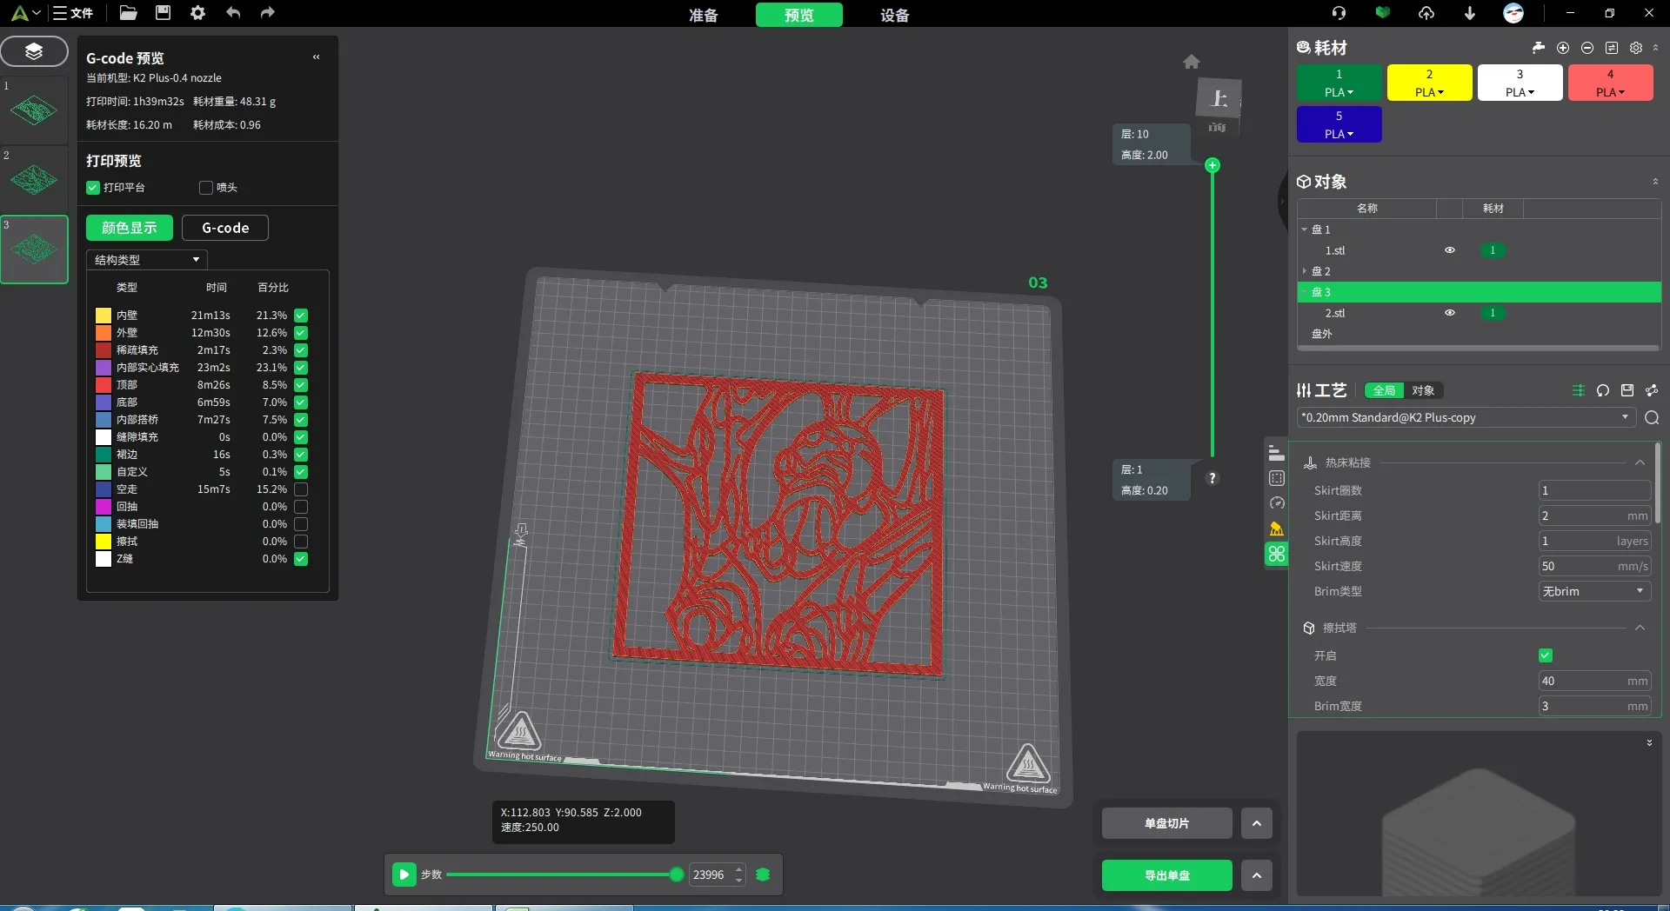Click the green clover icon in side strip
The height and width of the screenshot is (911, 1670).
coord(1277,554)
